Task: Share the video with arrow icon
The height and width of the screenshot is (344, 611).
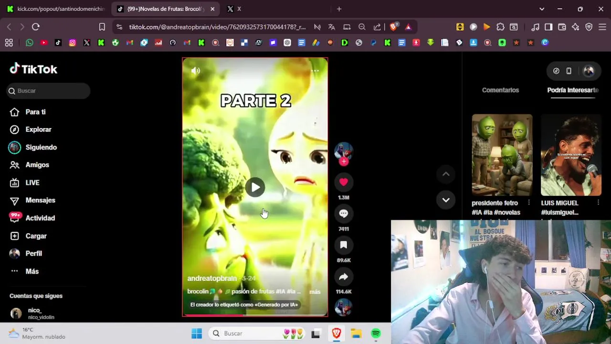Action: click(344, 277)
